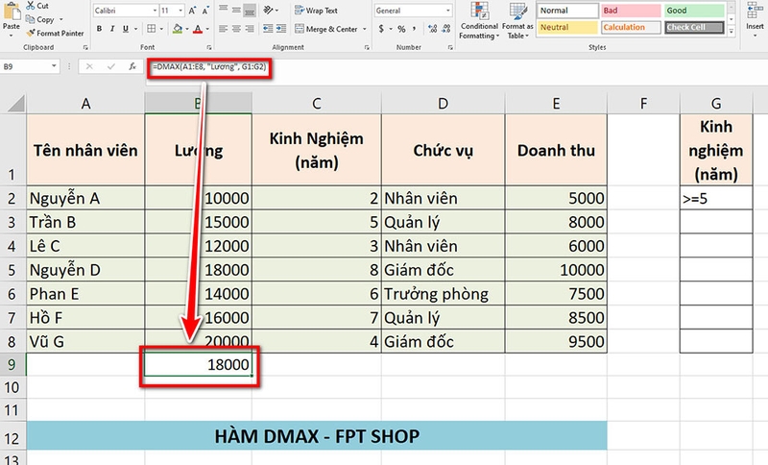Apply Percent Style format
Image resolution: width=768 pixels, height=465 pixels.
[401, 29]
